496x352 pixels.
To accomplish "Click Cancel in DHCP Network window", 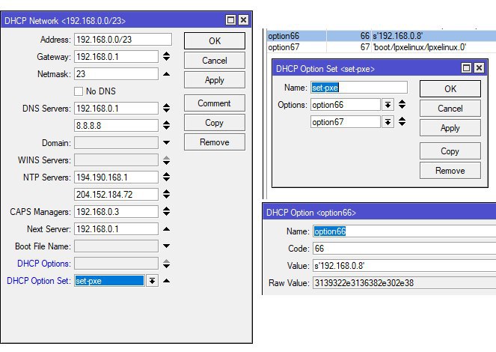I will click(215, 61).
